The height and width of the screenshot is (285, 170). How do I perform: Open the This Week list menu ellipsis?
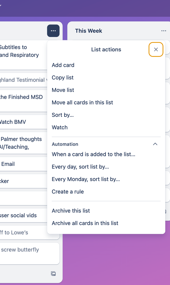(164, 31)
